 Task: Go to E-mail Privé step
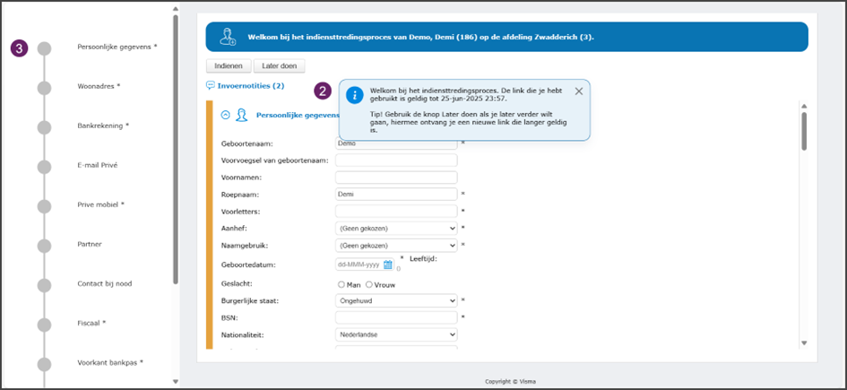[97, 165]
